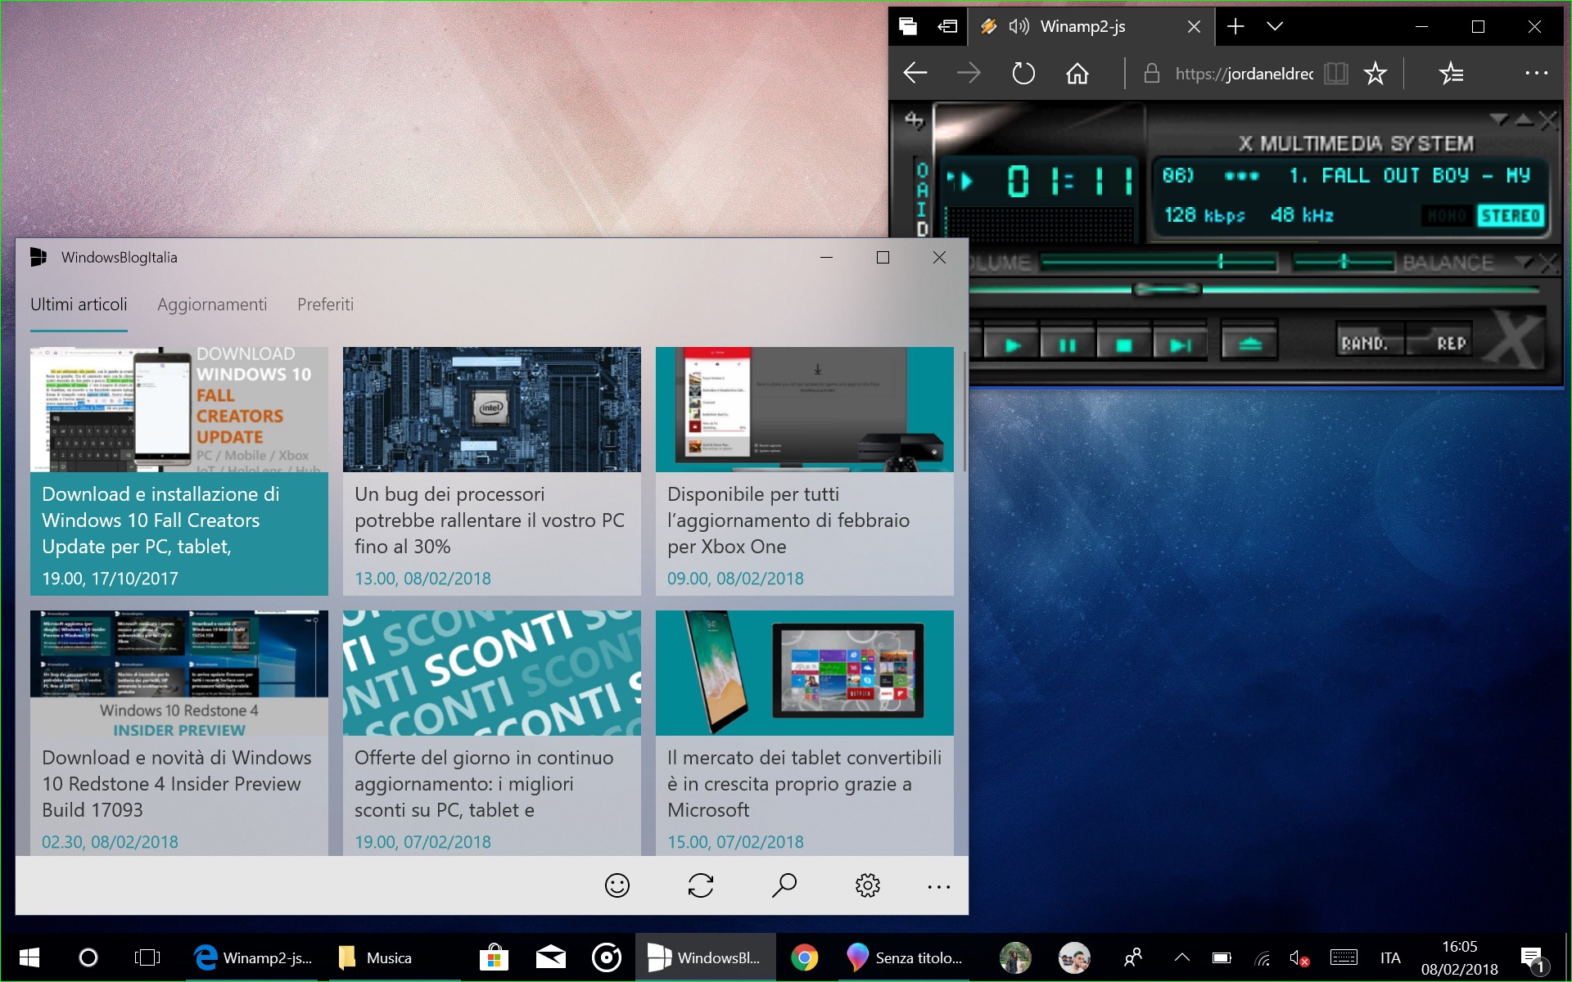The height and width of the screenshot is (982, 1572).
Task: Pause the Winamp track
Action: [x=1068, y=345]
